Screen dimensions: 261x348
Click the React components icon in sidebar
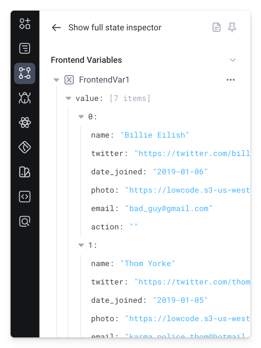(x=24, y=122)
